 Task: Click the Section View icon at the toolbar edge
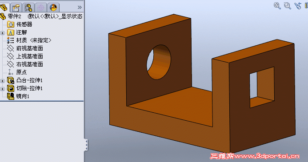tap(306, 5)
